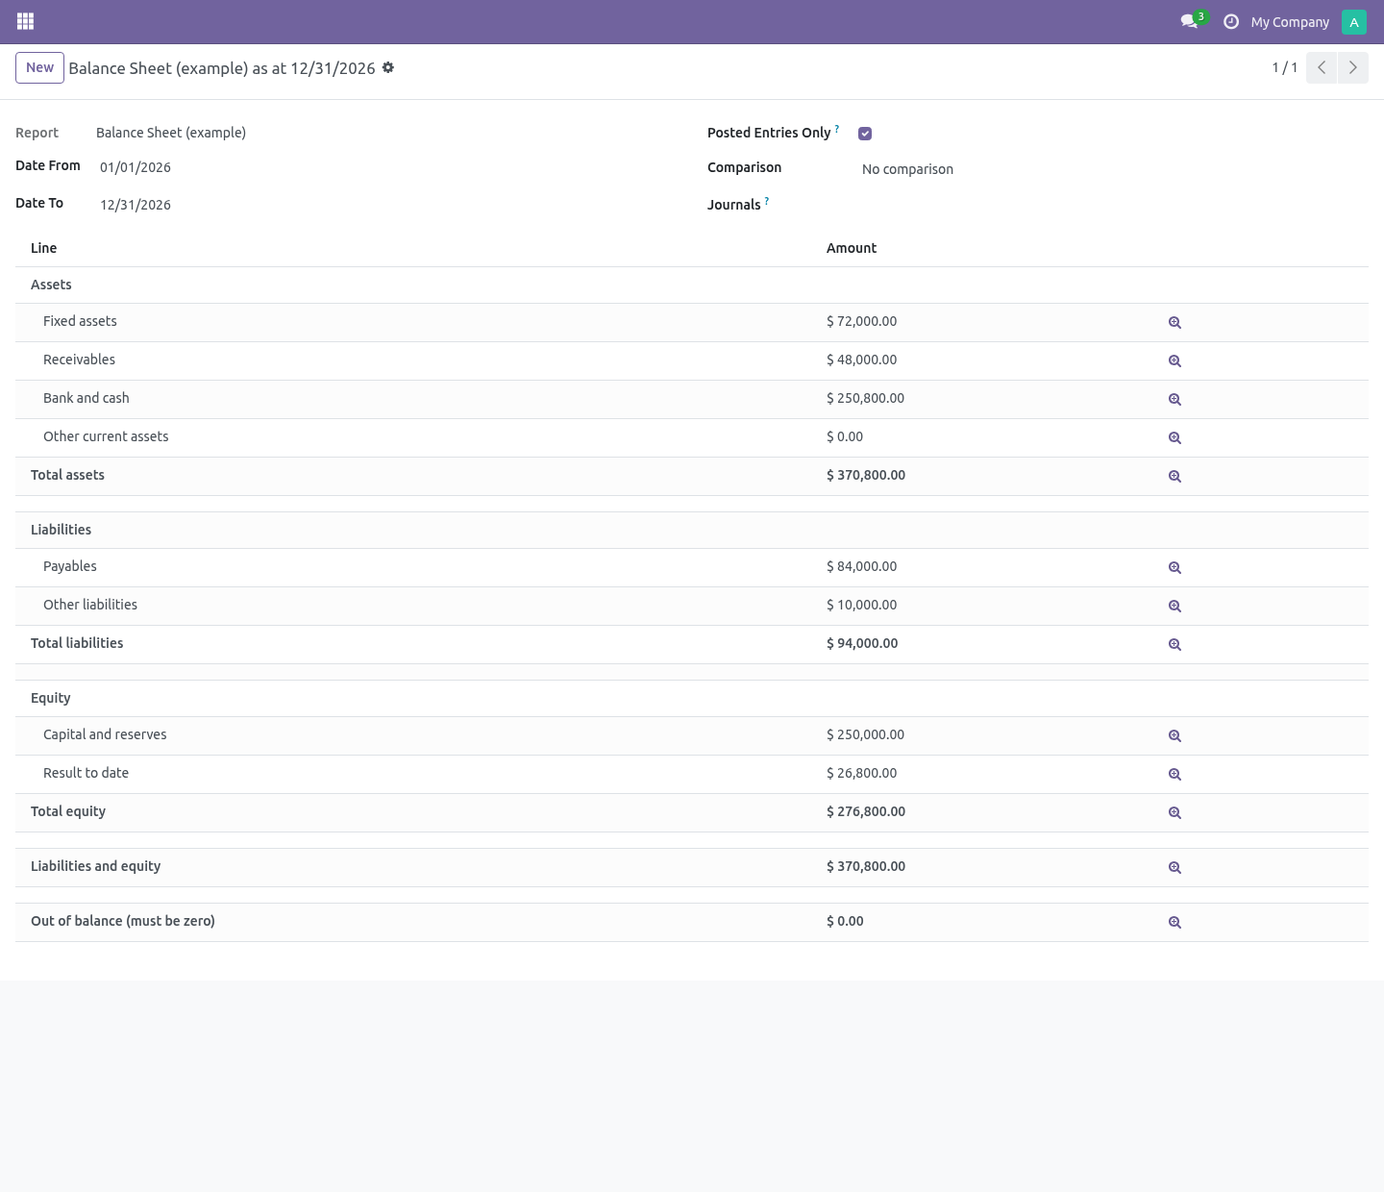Inspect Bank and cash journal items
Image resolution: width=1384 pixels, height=1192 pixels.
pyautogui.click(x=1174, y=400)
